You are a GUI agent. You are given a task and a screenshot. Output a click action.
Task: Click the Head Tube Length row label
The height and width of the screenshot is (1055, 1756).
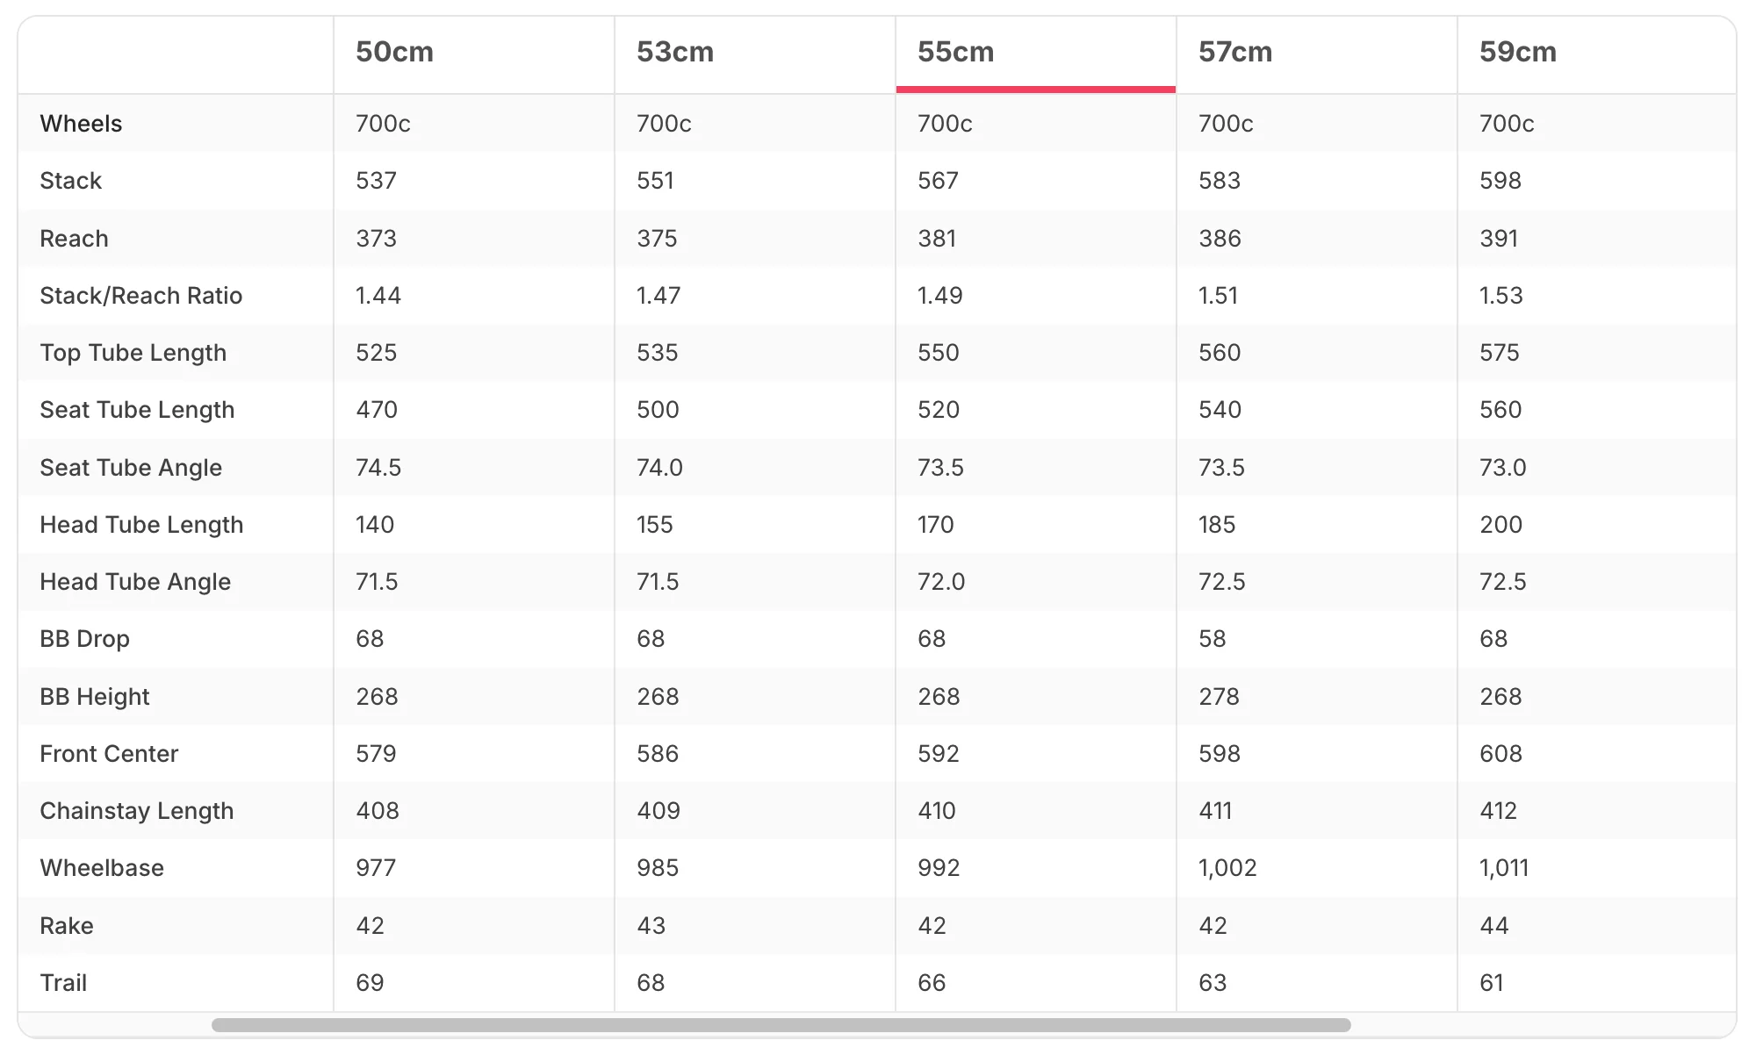141,525
